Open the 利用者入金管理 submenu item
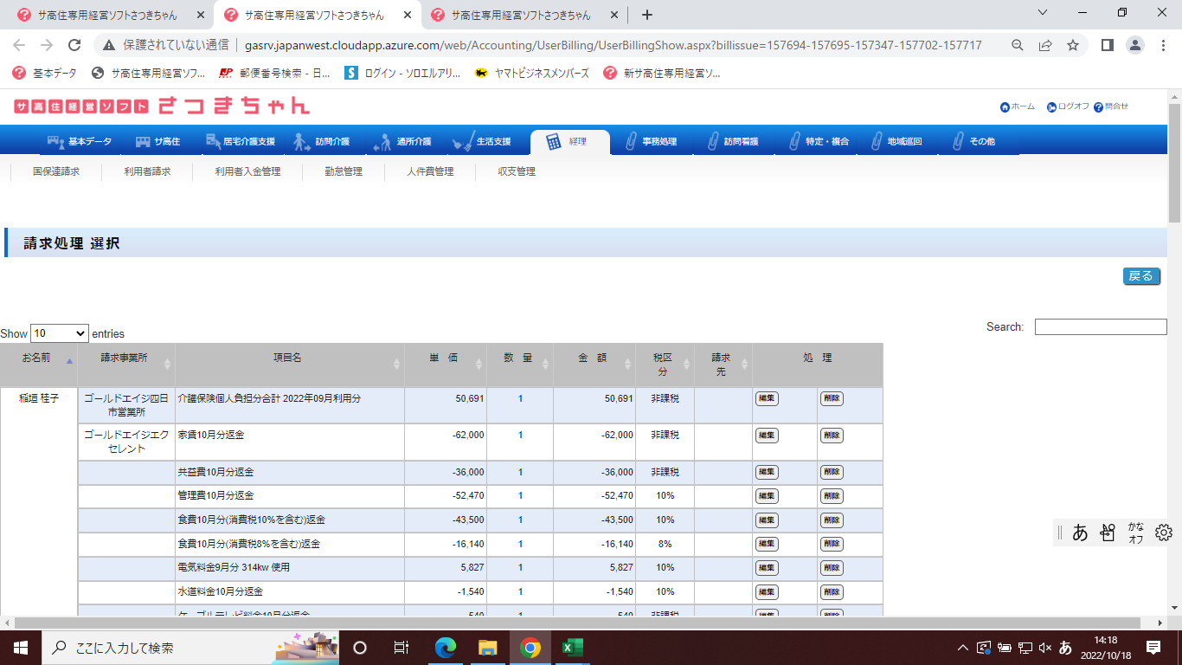 tap(247, 171)
